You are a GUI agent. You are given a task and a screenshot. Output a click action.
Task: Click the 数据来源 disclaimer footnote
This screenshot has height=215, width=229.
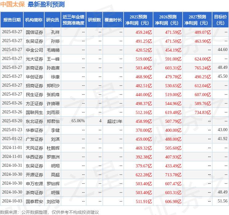pyautogui.click(x=49, y=212)
